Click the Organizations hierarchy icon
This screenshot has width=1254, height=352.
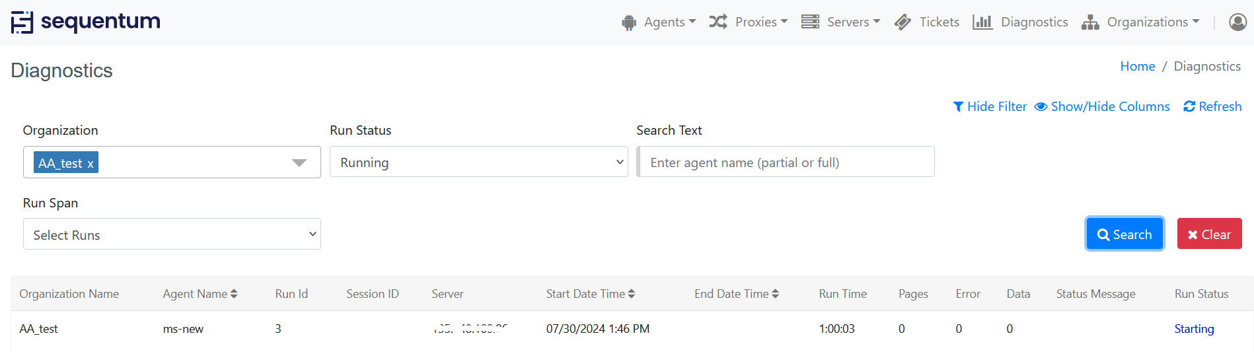(1090, 22)
